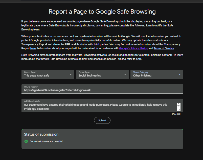Open Google's Privacy Policy link
The width and height of the screenshot is (203, 160).
(x=133, y=49)
